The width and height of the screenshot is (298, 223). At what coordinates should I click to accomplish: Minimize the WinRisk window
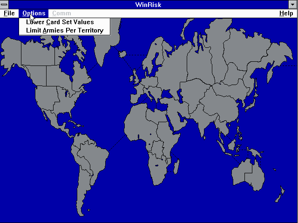click(x=293, y=5)
